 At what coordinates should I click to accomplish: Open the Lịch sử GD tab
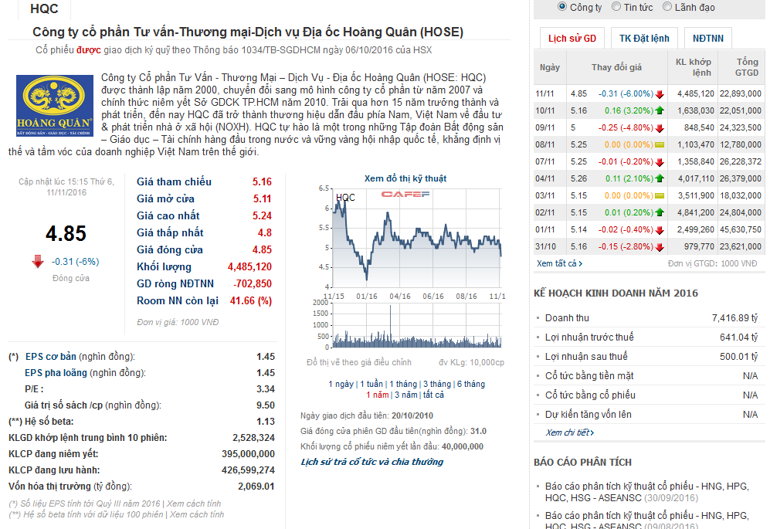(572, 39)
